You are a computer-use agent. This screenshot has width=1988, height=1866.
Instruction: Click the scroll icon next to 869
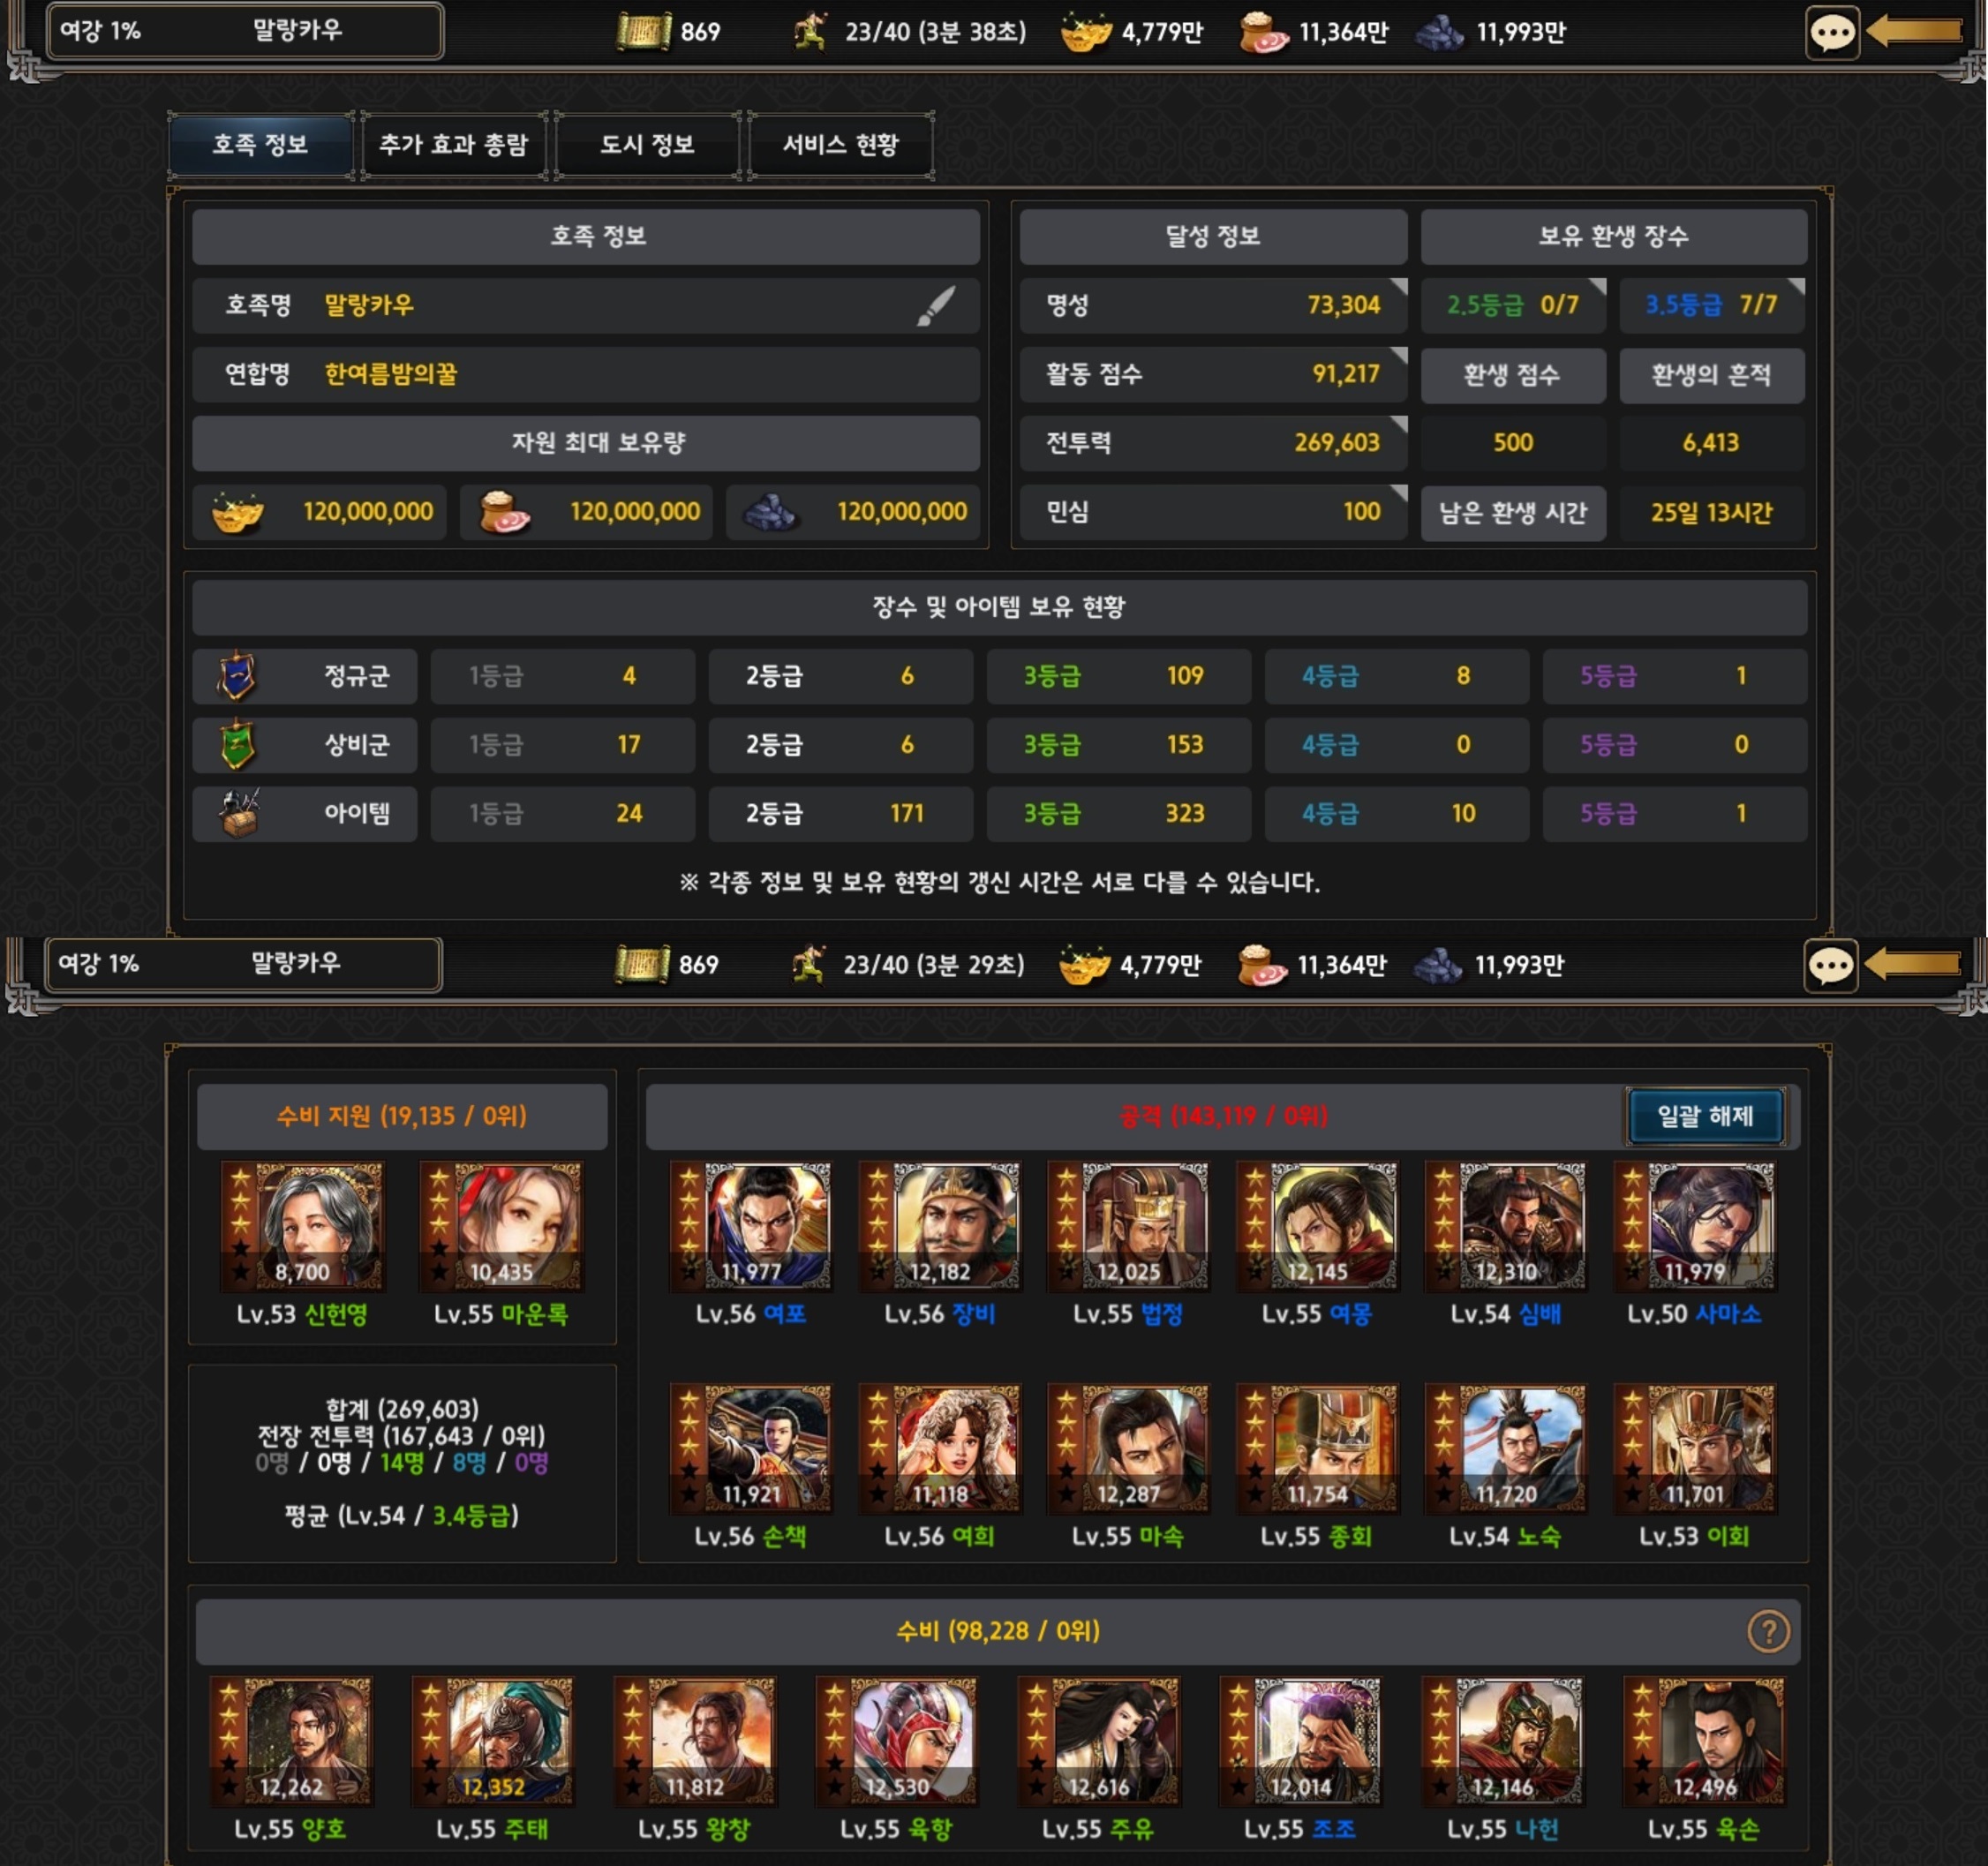point(642,32)
